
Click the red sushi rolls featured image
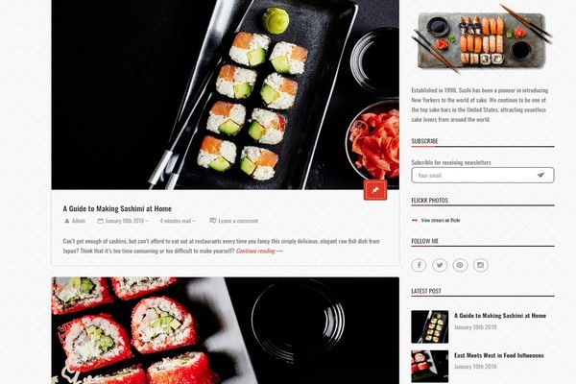tap(226, 330)
